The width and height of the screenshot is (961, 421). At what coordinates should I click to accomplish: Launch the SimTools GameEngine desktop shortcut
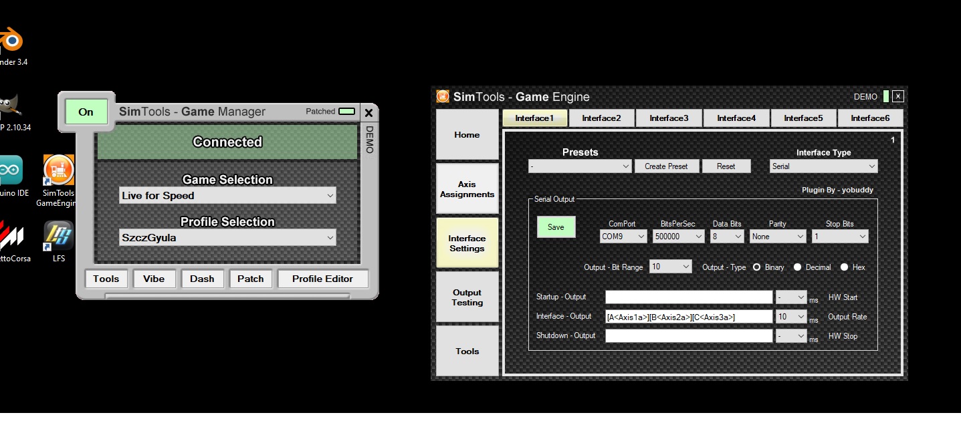58,180
